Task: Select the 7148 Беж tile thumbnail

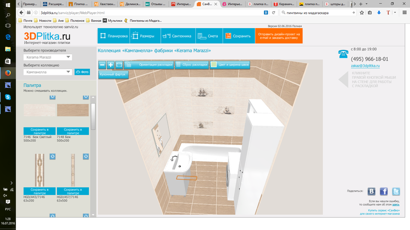Action: [73, 110]
